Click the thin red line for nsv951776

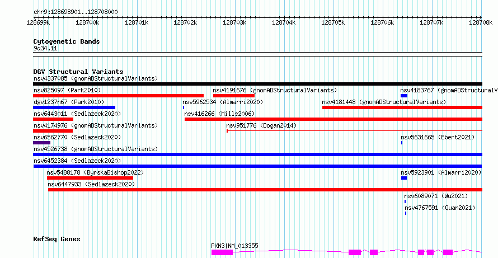(x=354, y=130)
